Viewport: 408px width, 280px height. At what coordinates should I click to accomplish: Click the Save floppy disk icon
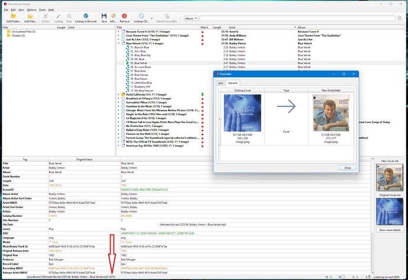[104, 17]
